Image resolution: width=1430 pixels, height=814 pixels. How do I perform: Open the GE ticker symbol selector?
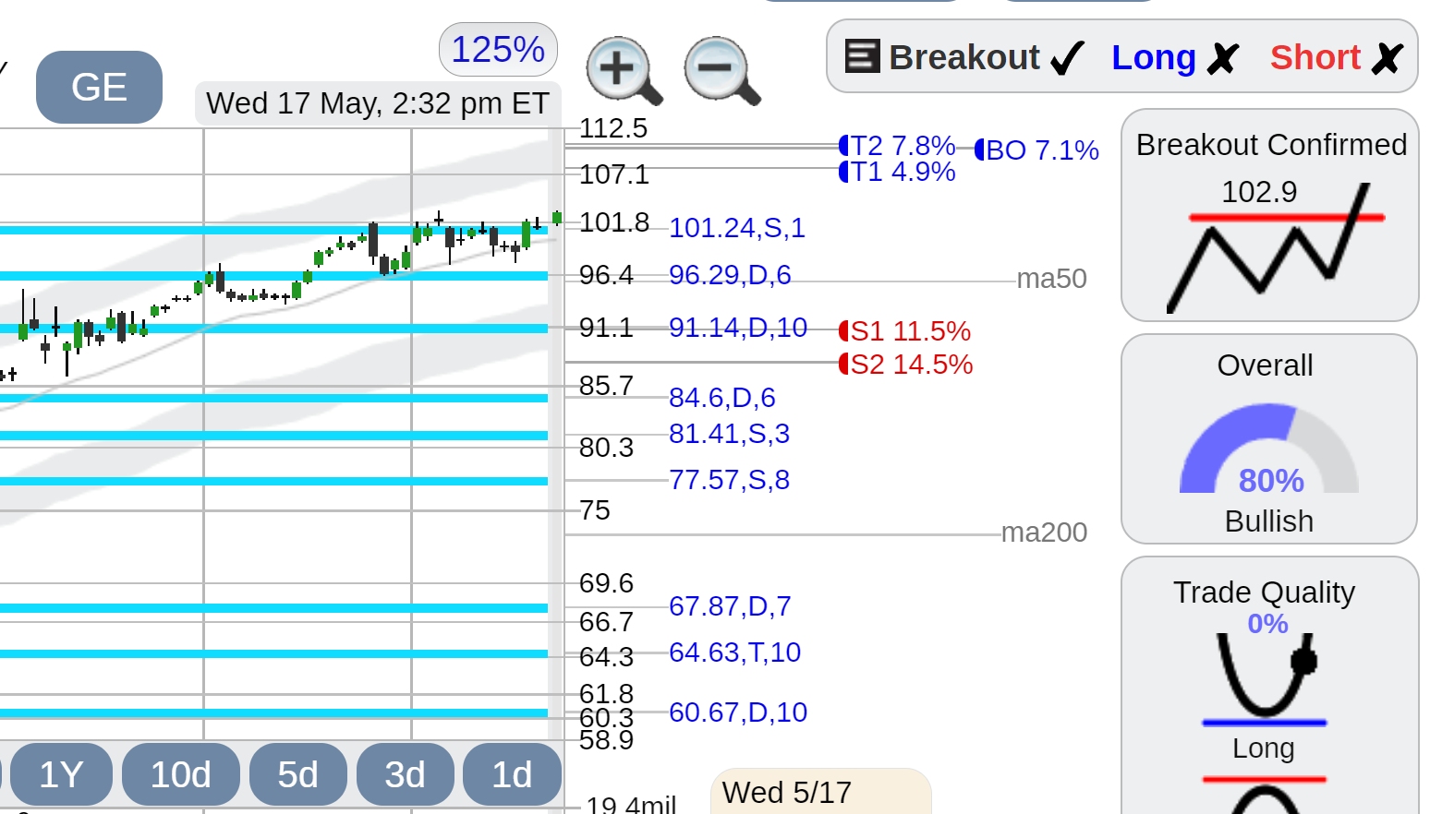99,87
